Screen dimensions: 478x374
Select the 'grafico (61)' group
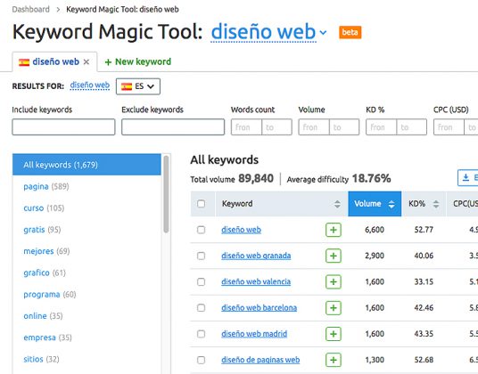(45, 272)
